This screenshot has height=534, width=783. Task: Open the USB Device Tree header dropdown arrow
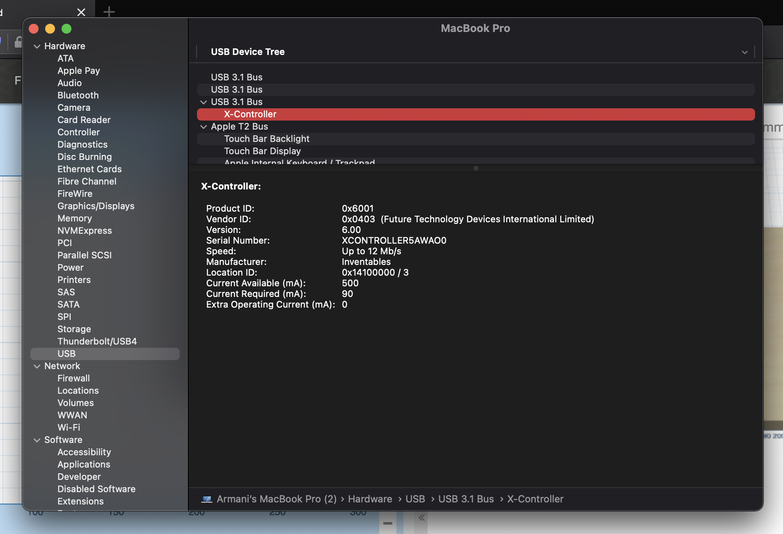coord(745,52)
